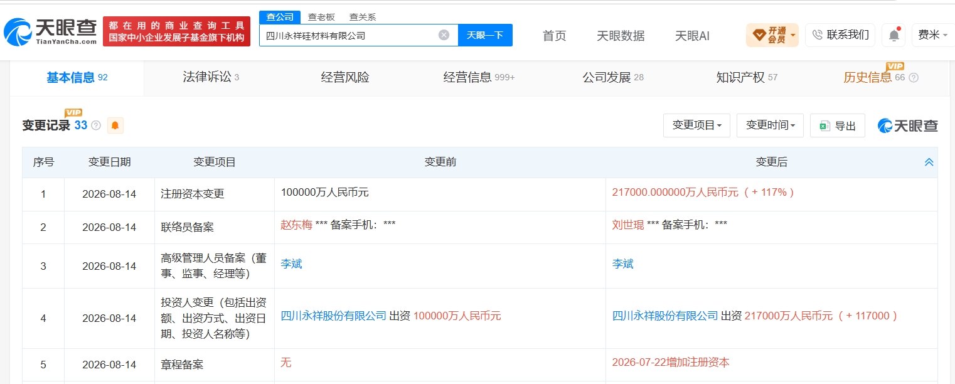Viewport: 955px width, 384px height.
Task: Open the 经营信息 999+ tab
Action: 479,77
